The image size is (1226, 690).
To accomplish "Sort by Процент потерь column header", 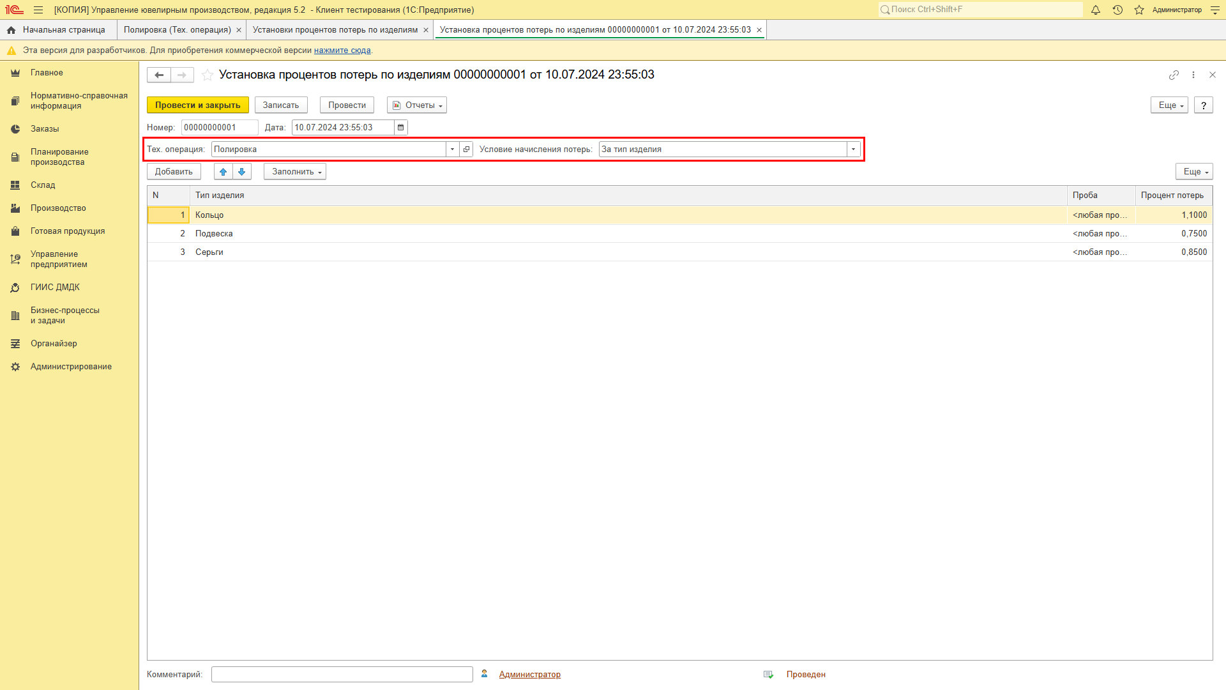I will 1174,195.
